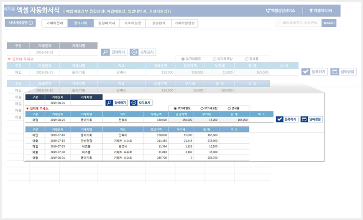Viewport: 363px width, 220px height.
Task: Select the 인비닷컴 row in transaction list
Action: pyautogui.click(x=137, y=141)
